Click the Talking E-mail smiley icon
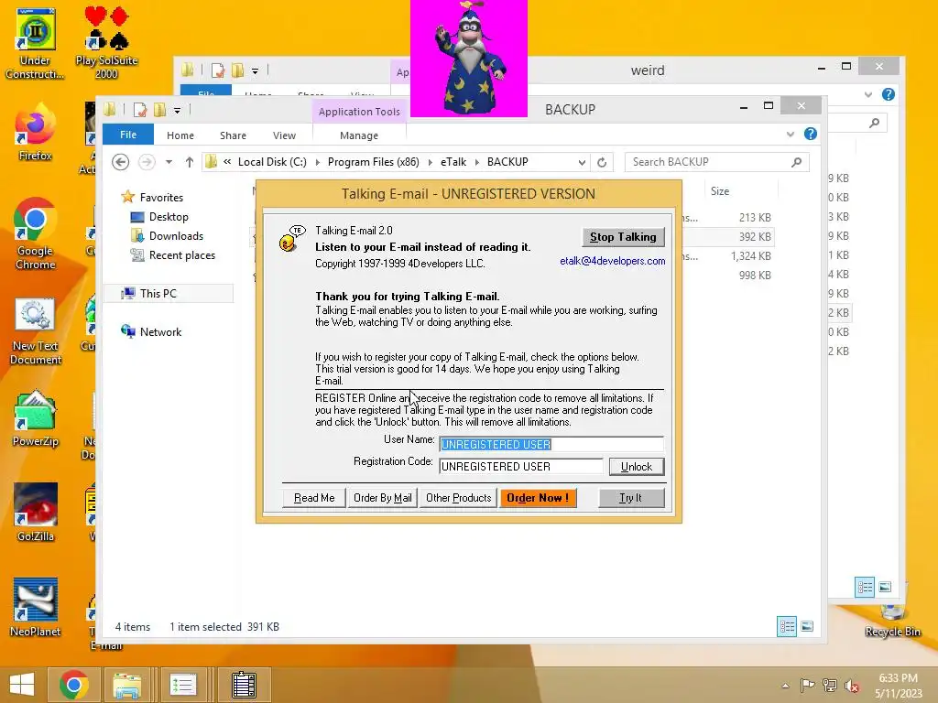This screenshot has width=938, height=703. tap(291, 238)
